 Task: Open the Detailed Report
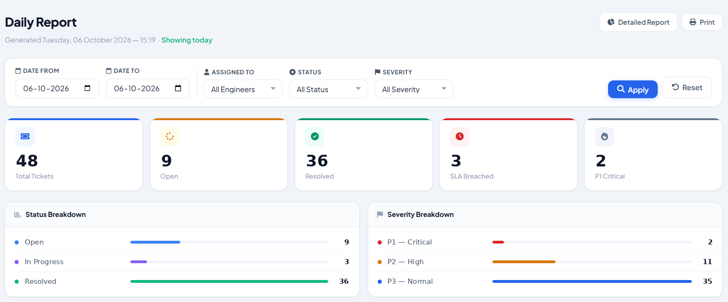click(638, 22)
